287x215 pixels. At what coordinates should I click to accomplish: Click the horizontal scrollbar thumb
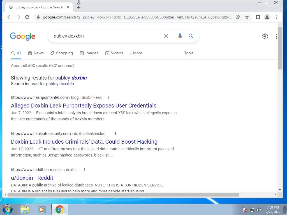(123, 195)
